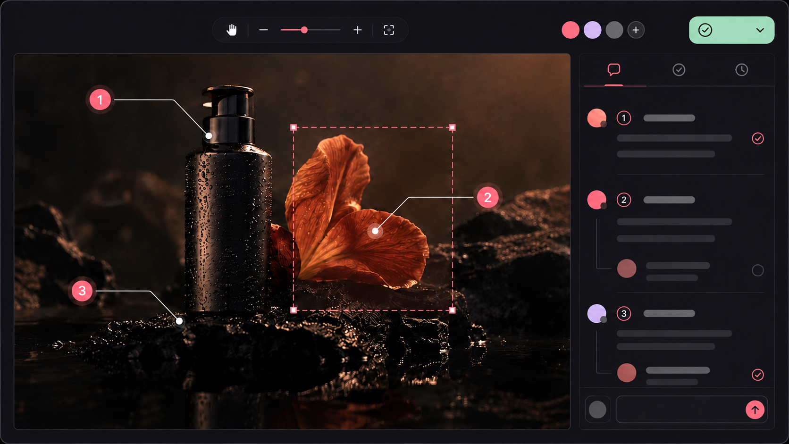Click the number 1 badge in comment list
This screenshot has width=789, height=444.
624,118
